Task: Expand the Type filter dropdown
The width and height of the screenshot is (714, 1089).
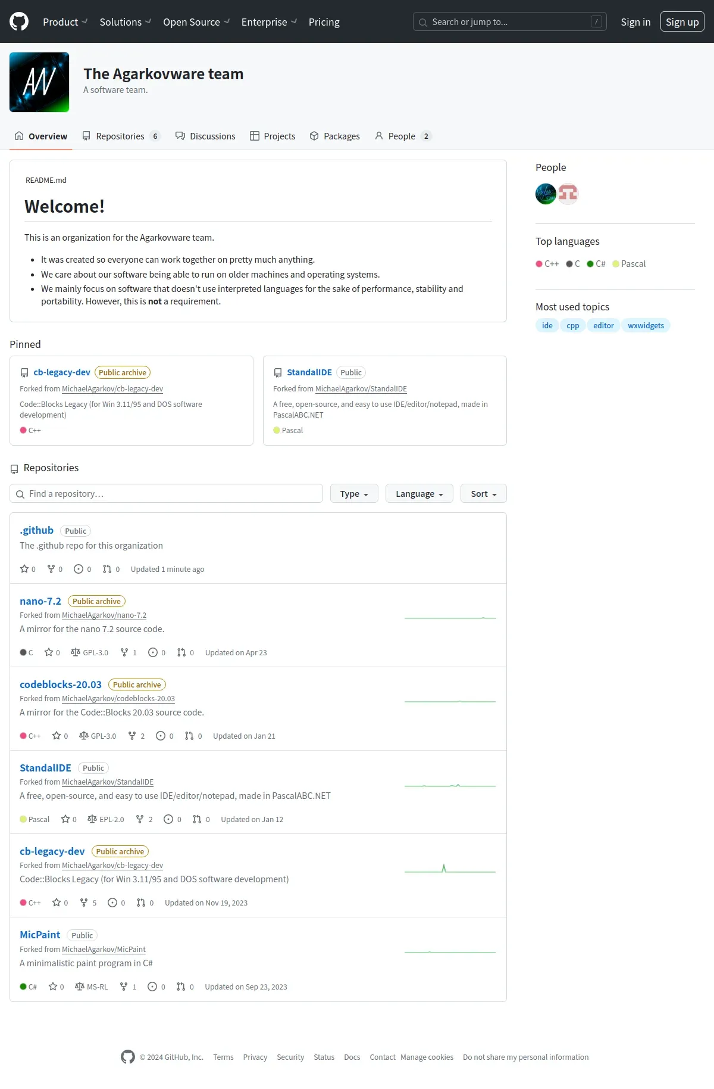Action: coord(354,493)
